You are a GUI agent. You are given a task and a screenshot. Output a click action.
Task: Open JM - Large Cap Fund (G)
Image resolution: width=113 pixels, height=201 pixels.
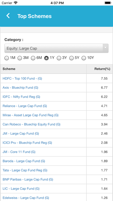coord(21,134)
